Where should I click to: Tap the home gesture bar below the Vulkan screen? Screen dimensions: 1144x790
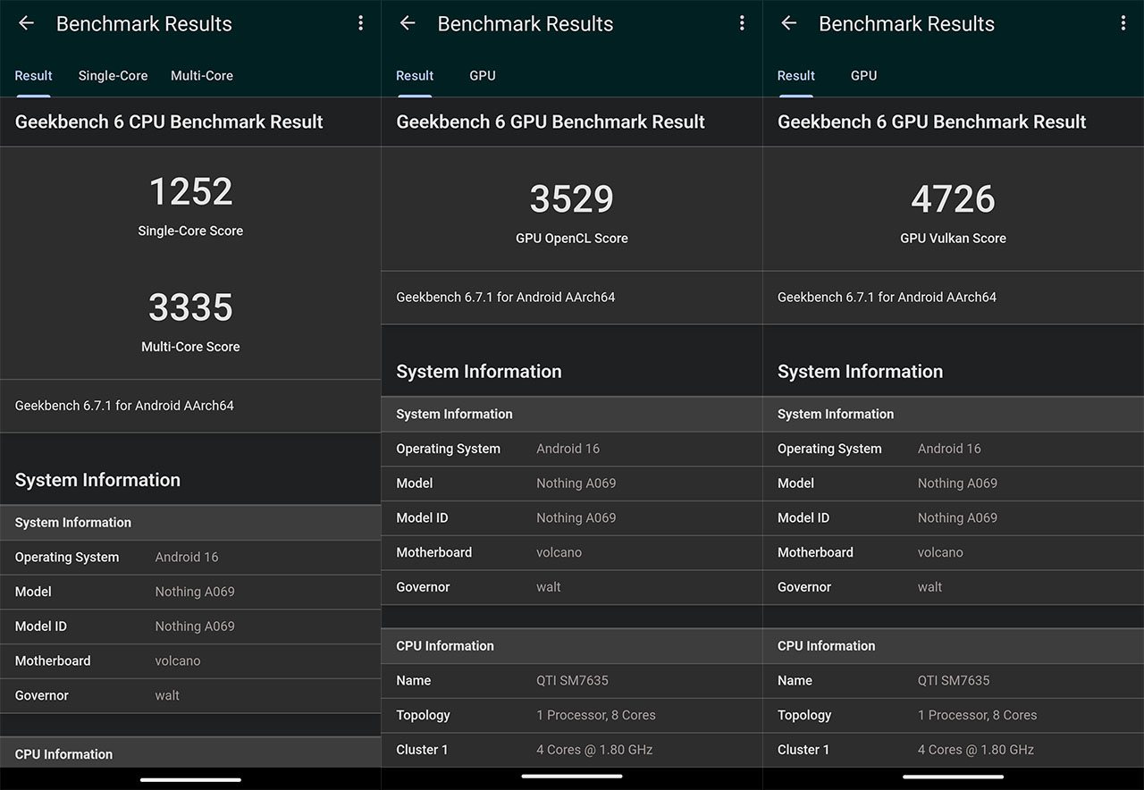[x=953, y=776]
